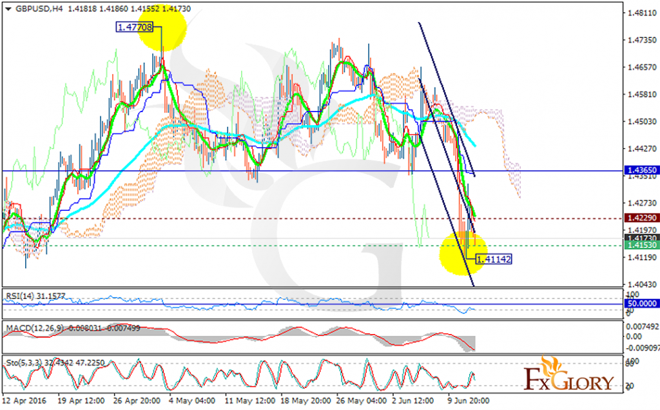Viewport: 660px width, 410px height.
Task: Click the RSI 50.0000 level tag
Action: coord(641,304)
